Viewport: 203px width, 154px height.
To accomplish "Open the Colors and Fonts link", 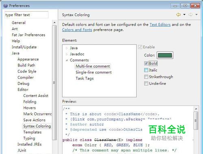I will [x=77, y=30].
